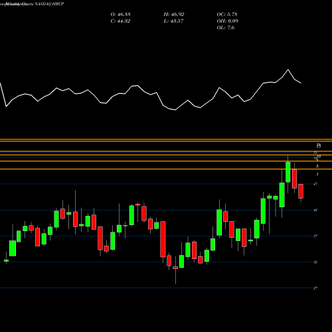
Task: Click the 'OC: 5.78' reading
Action: click(x=227, y=15)
